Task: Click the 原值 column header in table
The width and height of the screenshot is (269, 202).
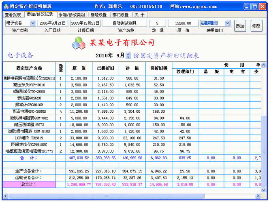Action: pos(79,68)
